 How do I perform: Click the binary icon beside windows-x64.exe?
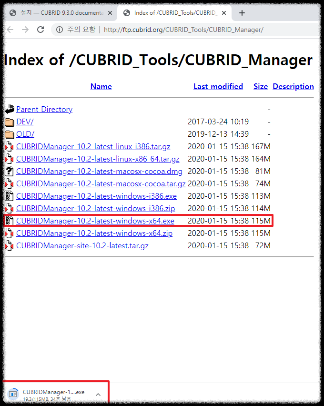(x=10, y=221)
